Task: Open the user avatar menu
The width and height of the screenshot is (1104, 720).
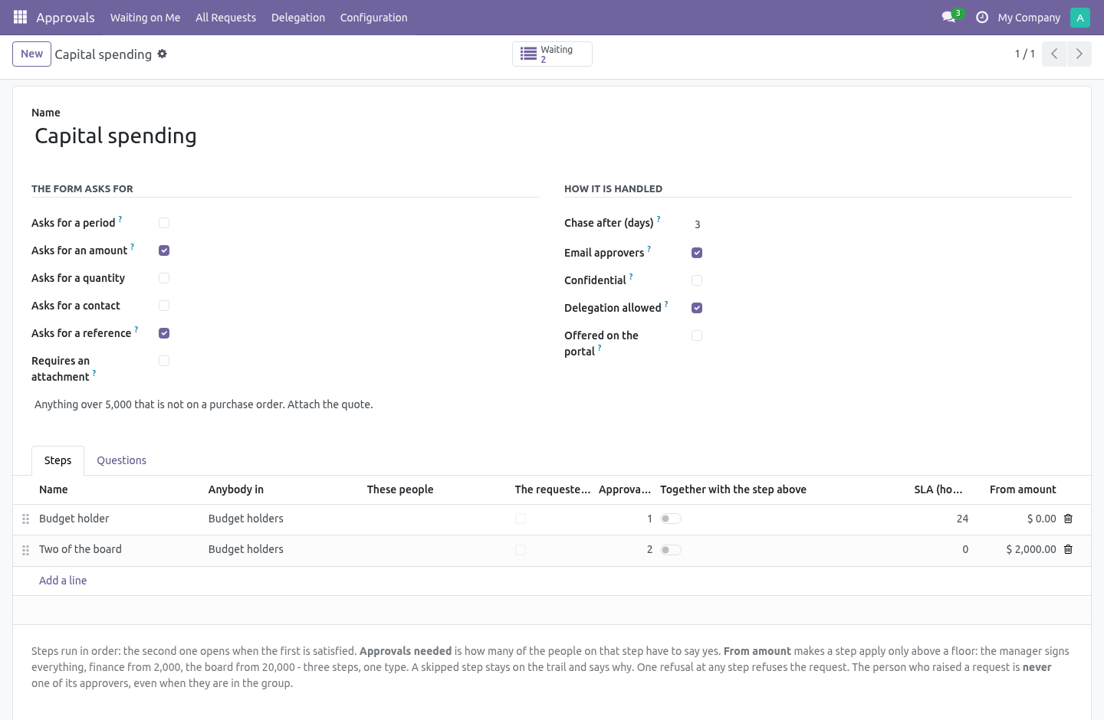Action: point(1080,17)
